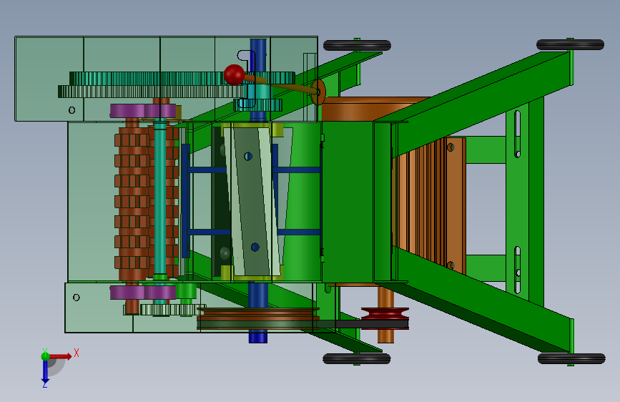The height and width of the screenshot is (402, 620).
Task: Pick the hole in the lower transparent panel
Action: coord(77,297)
